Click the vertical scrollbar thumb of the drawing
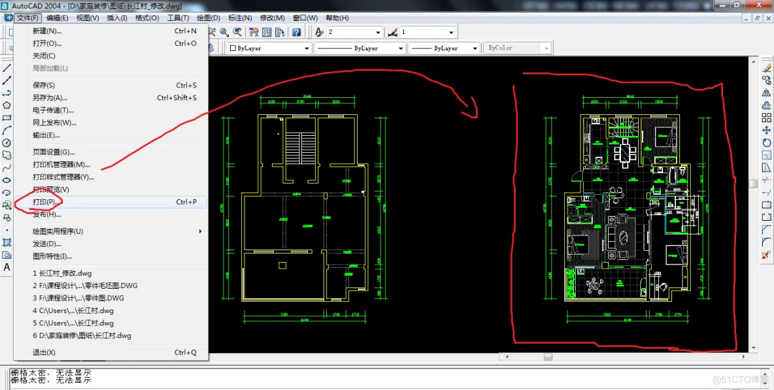774x390 pixels. click(x=754, y=184)
